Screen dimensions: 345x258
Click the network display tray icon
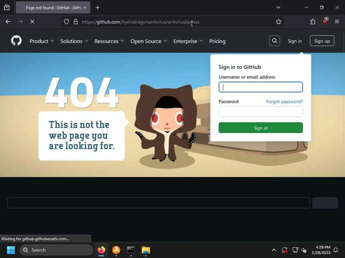pyautogui.click(x=295, y=250)
